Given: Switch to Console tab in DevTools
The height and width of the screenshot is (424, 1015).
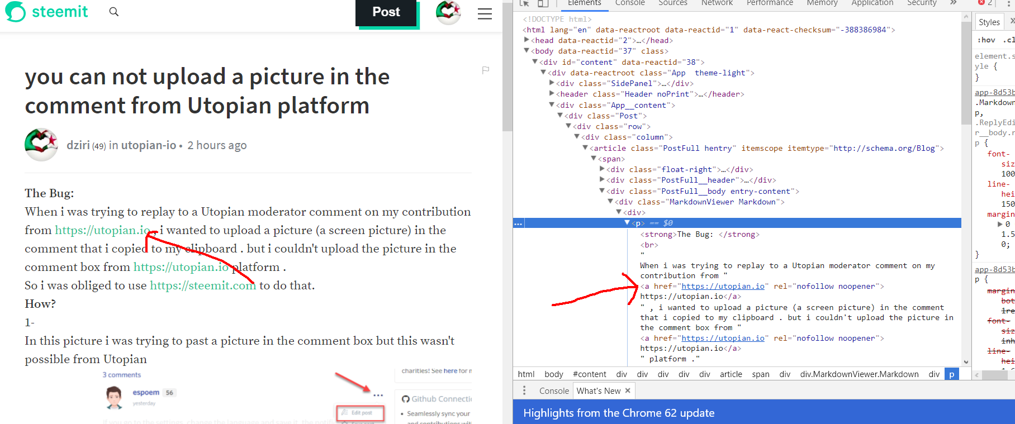Looking at the screenshot, I should pos(630,3).
